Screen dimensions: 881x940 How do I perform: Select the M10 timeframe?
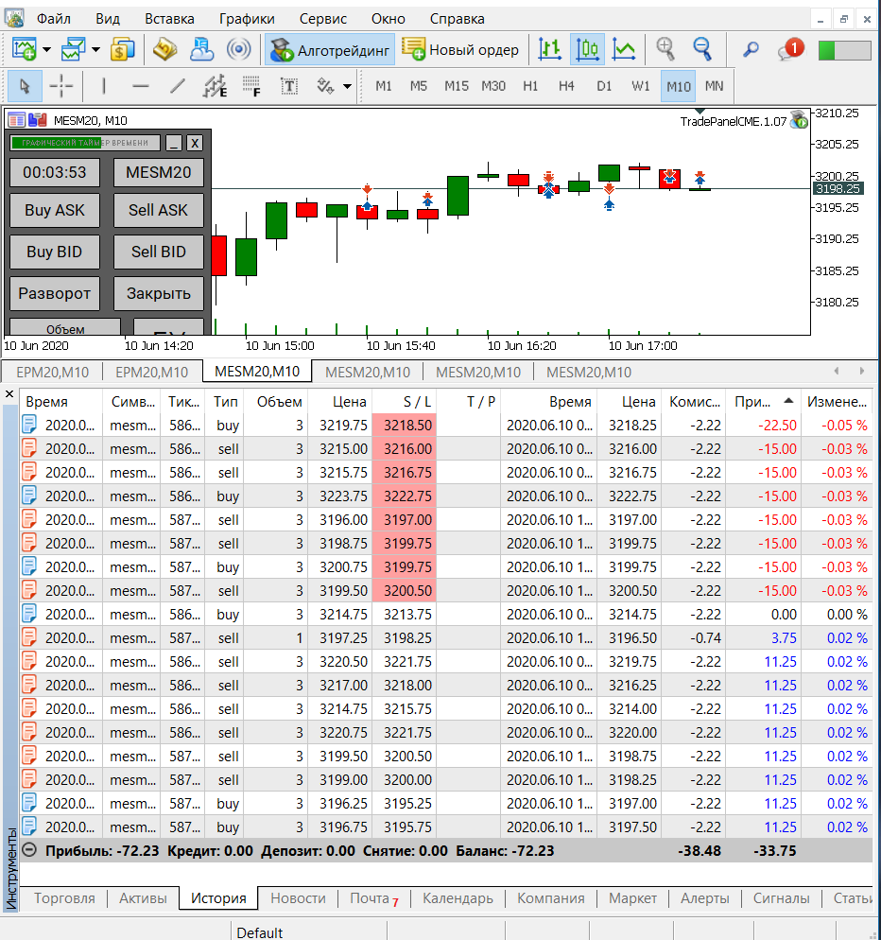tap(679, 86)
